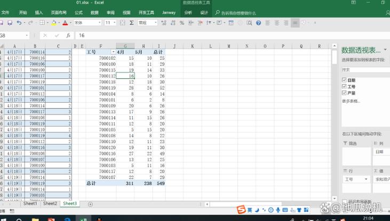The width and height of the screenshot is (390, 221).
Task: Open the 分析 pivot tools tab
Action: [188, 13]
